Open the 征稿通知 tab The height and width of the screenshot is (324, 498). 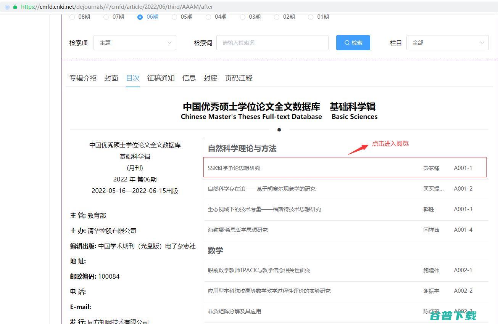[x=161, y=78]
